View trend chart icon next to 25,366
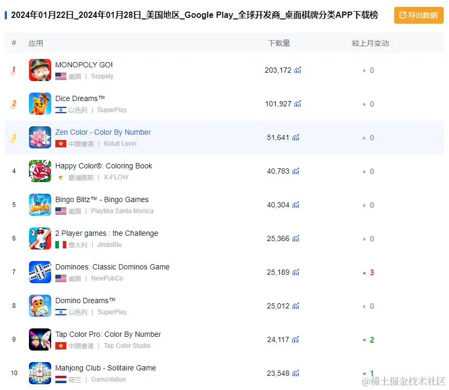This screenshot has height=390, width=449. coord(296,238)
